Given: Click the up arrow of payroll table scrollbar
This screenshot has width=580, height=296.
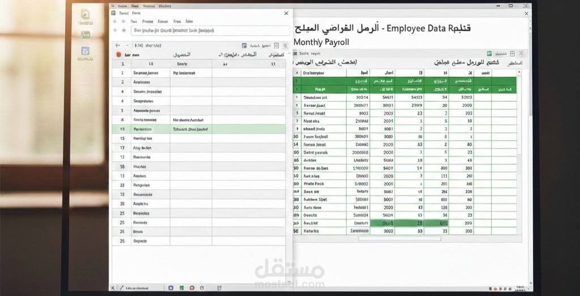Looking at the screenshot, I should click(x=519, y=73).
